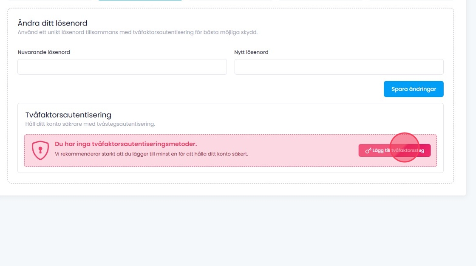This screenshot has height=266, width=476.
Task: Click the 'Vi rekommenderar starkt' recommendation text
Action: pos(151,154)
